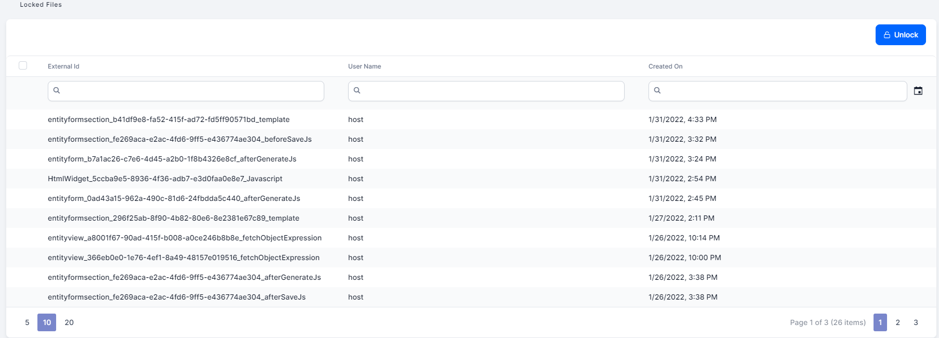939x338 pixels.
Task: Sort by Created On column header
Action: [665, 66]
